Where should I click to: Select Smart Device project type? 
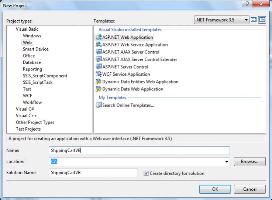click(x=35, y=49)
